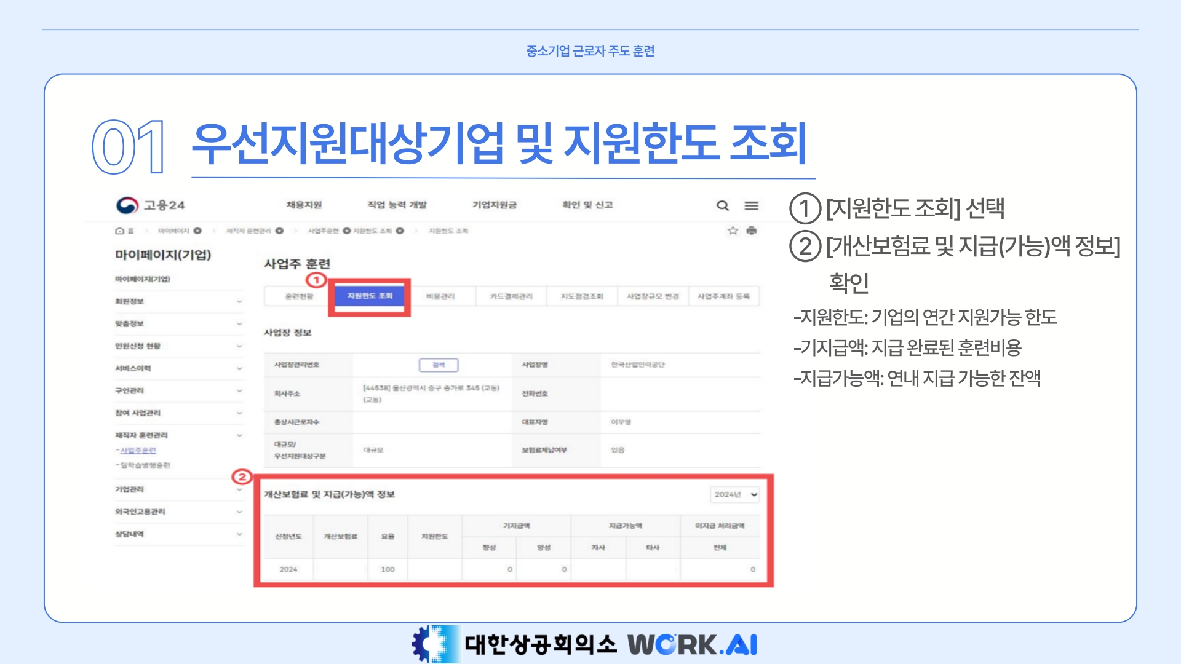The height and width of the screenshot is (664, 1181).
Task: Open the 직업 능력 개발 menu
Action: [x=397, y=205]
